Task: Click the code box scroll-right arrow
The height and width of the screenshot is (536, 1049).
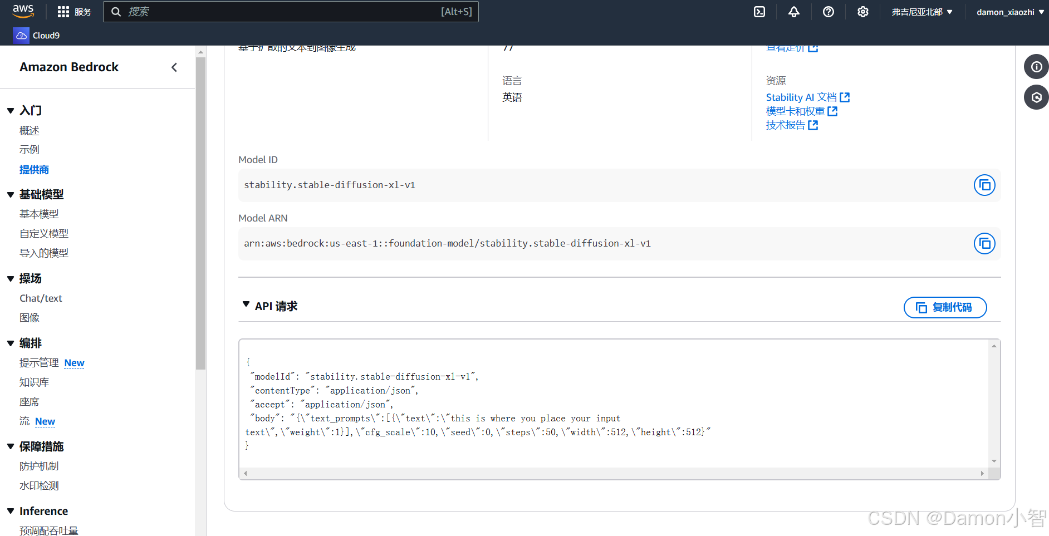Action: pos(982,474)
